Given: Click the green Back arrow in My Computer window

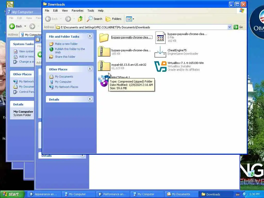Looking at the screenshot, I should point(12,26).
